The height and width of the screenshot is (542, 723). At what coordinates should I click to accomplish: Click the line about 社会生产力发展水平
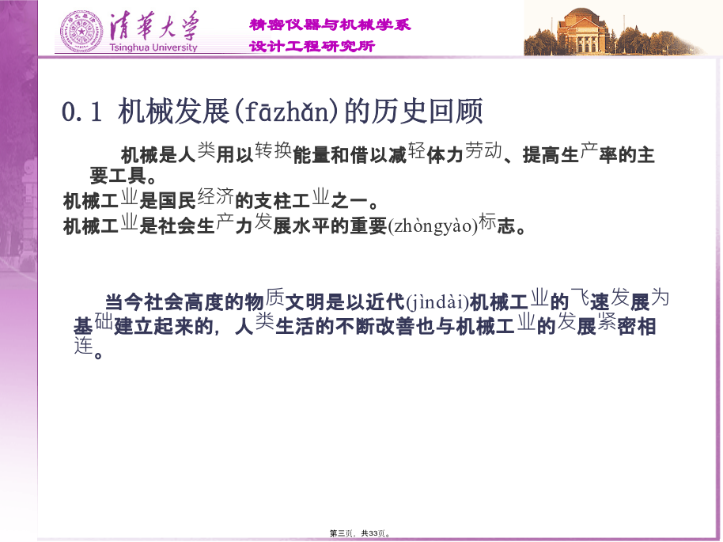tap(293, 226)
